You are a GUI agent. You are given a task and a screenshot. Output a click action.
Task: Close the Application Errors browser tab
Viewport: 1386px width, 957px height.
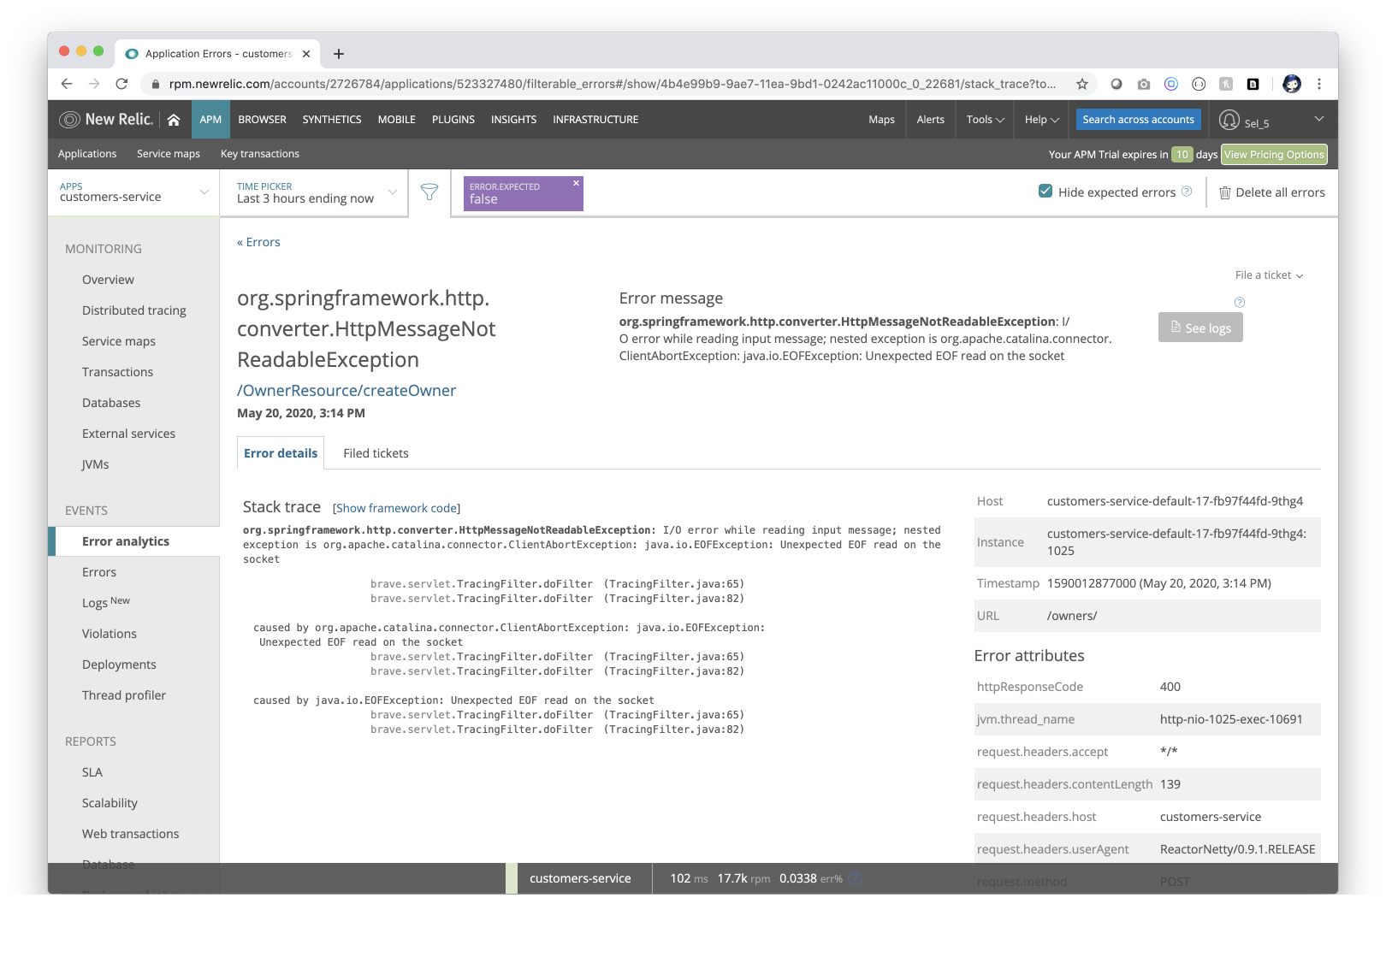pyautogui.click(x=306, y=54)
